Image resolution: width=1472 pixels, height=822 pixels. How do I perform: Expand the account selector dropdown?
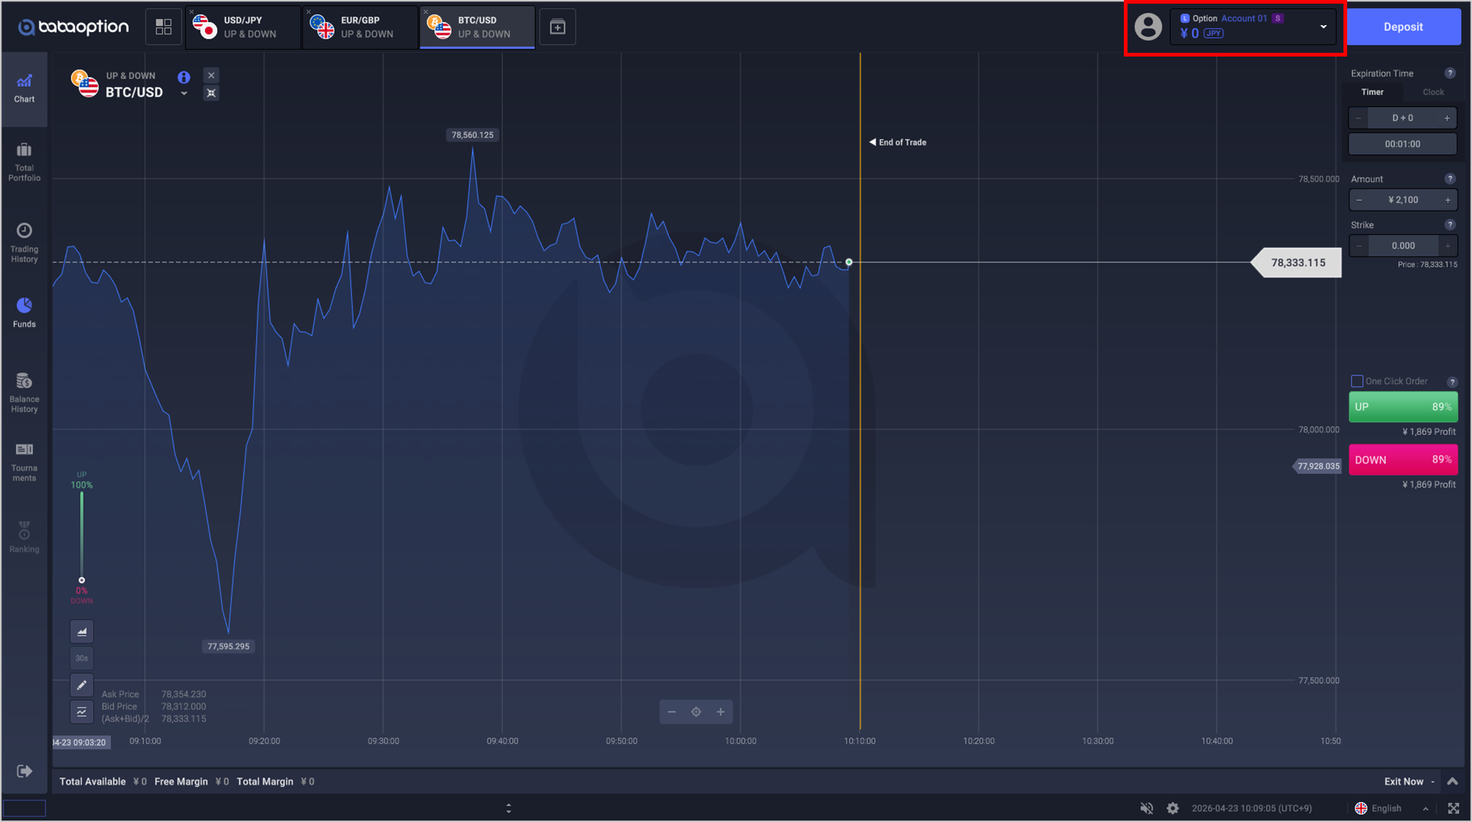[1323, 27]
